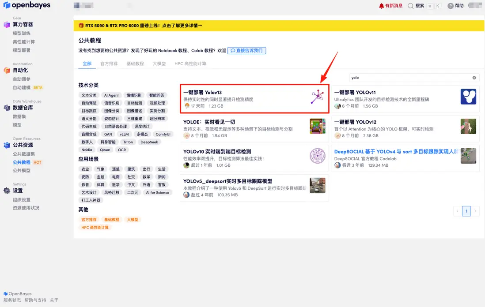Select the orange 官方推荐 tag under 其他
Viewport: 485px width, 307px height.
89,220
